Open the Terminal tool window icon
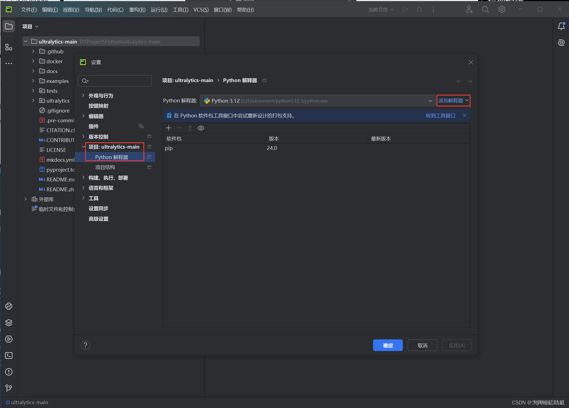569x408 pixels. [9, 355]
